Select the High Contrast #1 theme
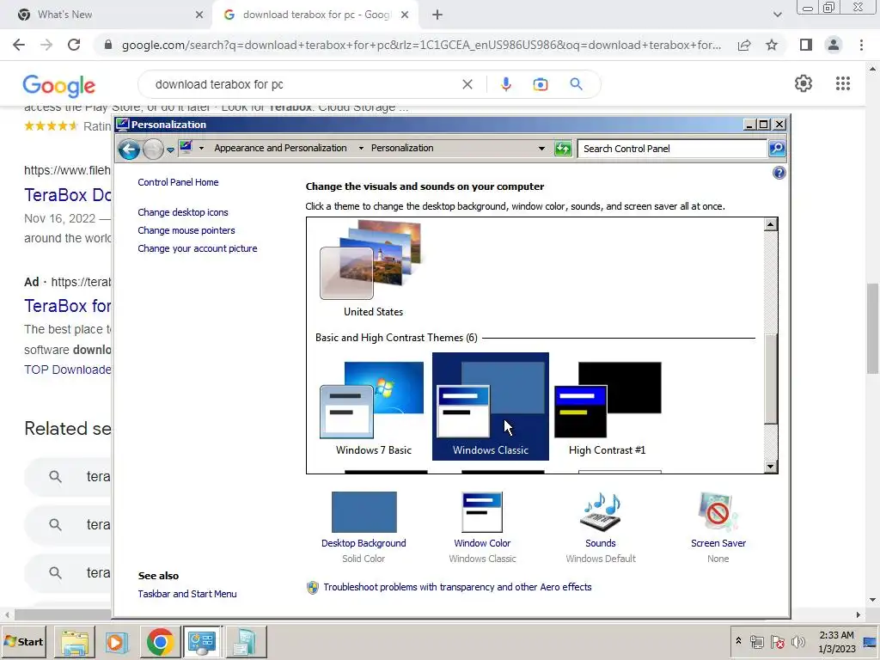Screen dimensions: 880x660 tap(608, 406)
